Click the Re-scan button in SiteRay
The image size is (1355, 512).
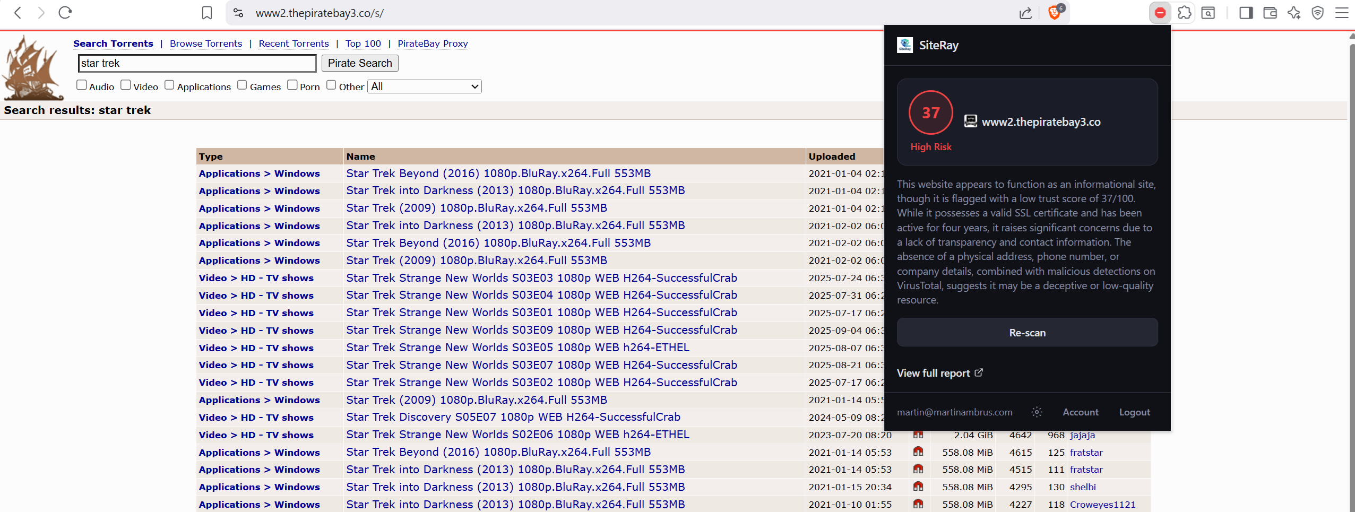tap(1027, 333)
